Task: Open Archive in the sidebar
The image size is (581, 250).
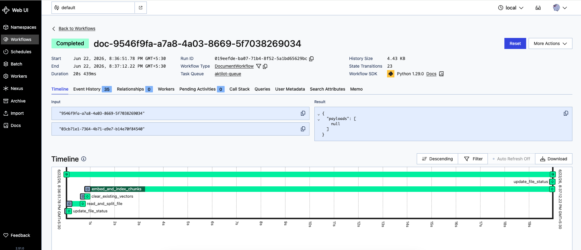Action: coord(20,101)
